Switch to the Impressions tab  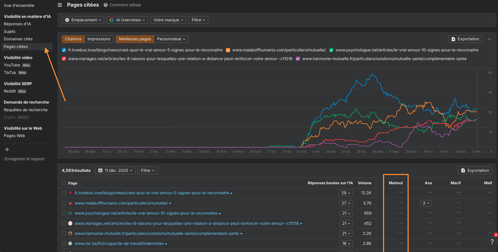(x=99, y=39)
